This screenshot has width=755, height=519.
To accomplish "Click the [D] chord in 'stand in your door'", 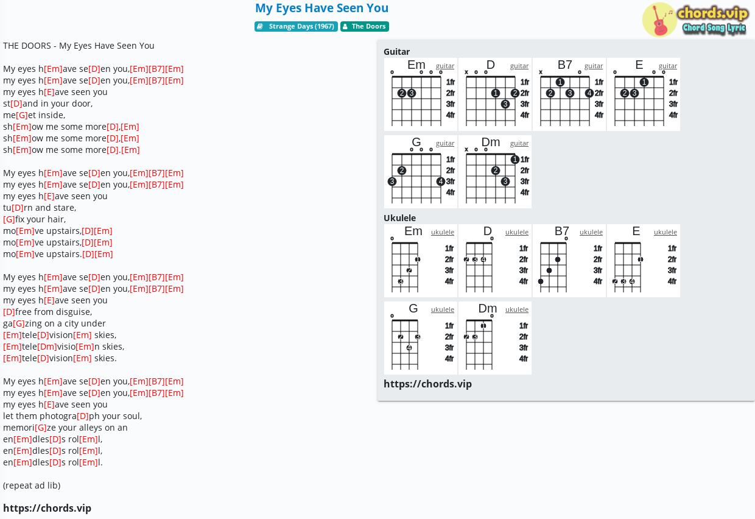I will (16, 104).
